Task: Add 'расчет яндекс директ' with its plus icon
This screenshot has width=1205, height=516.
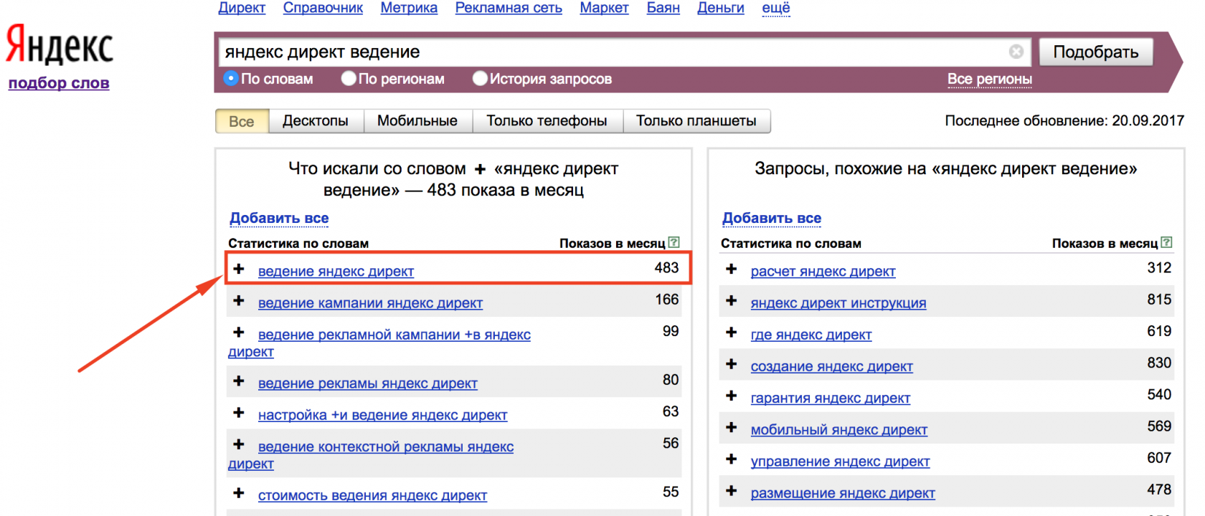Action: tap(732, 269)
